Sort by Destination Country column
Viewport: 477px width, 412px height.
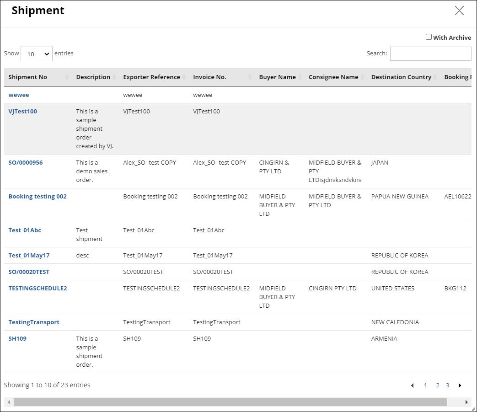click(403, 77)
